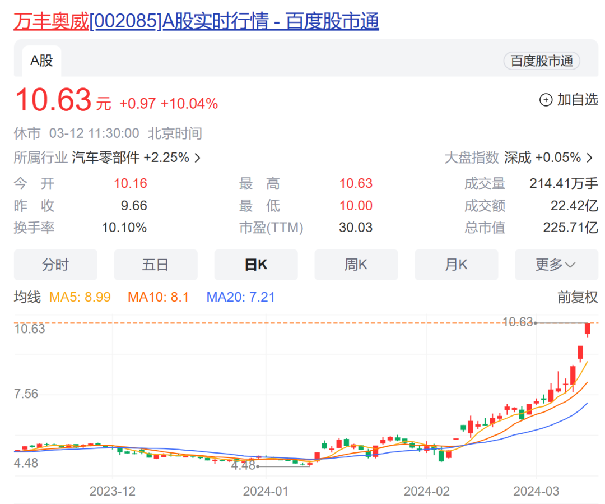Select the 月K chart tab
Image resolution: width=605 pixels, height=504 pixels.
(456, 265)
